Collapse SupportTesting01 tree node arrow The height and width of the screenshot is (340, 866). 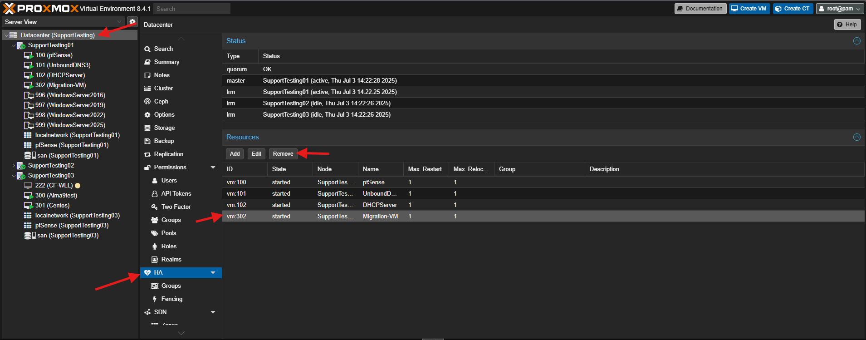tap(13, 45)
